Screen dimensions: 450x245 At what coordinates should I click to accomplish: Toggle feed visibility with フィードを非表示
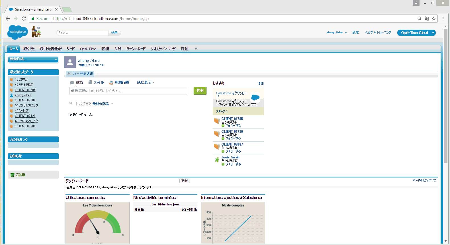pos(80,74)
